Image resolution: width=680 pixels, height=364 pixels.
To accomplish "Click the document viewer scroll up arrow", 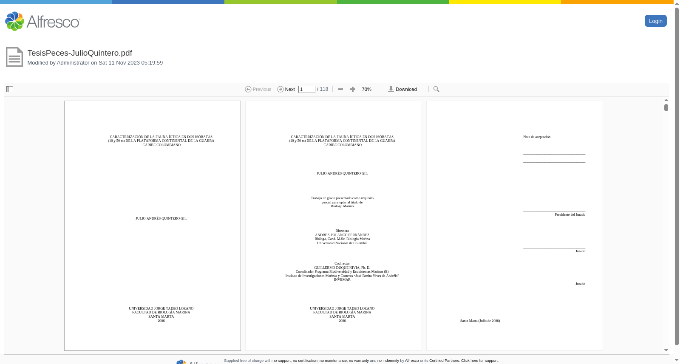I will [x=666, y=100].
